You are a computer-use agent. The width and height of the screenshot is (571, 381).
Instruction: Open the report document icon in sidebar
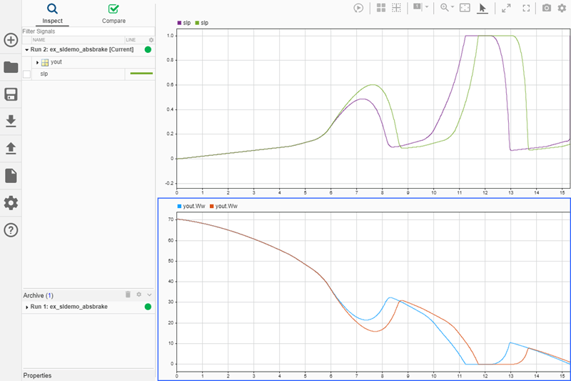[x=11, y=175]
